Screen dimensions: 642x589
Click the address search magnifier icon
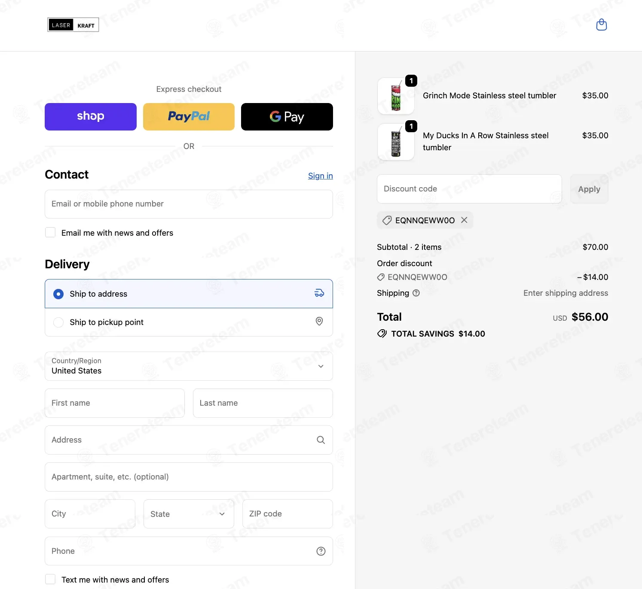[x=321, y=440]
